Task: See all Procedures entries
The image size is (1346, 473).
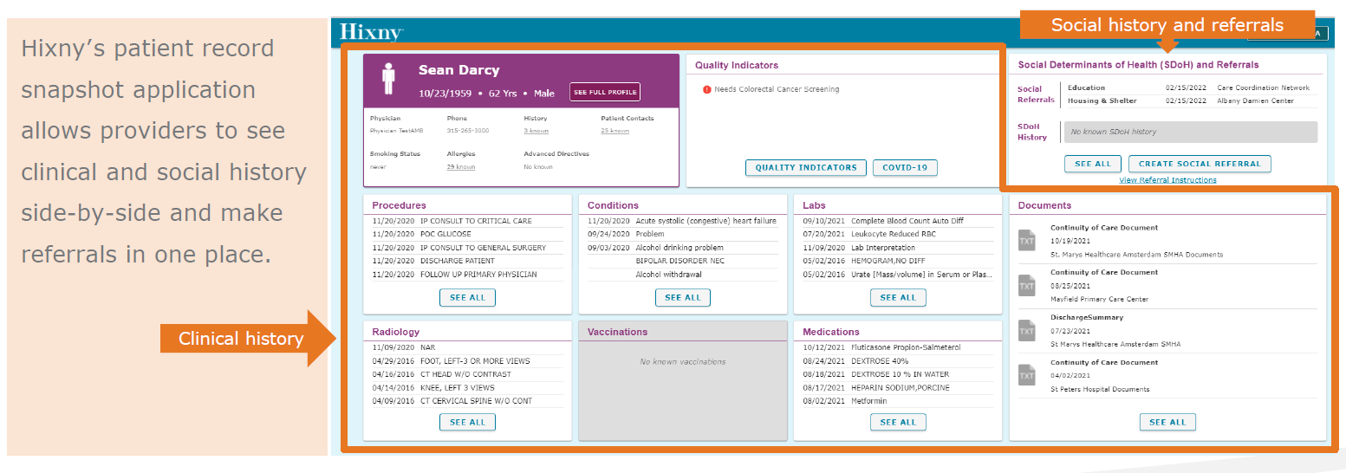Action: point(467,298)
